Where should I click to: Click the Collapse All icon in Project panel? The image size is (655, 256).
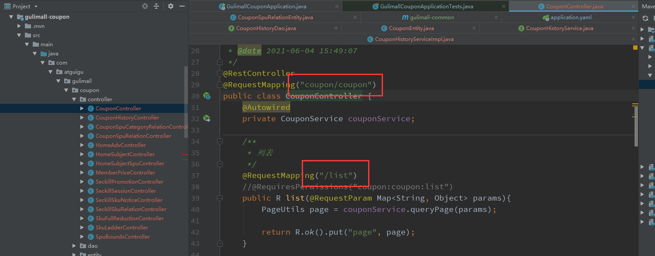[157, 6]
